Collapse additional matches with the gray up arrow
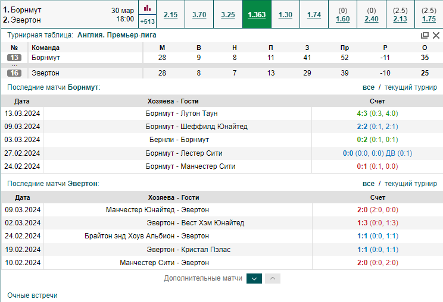Viewport: 443px width, 302px height. click(273, 279)
